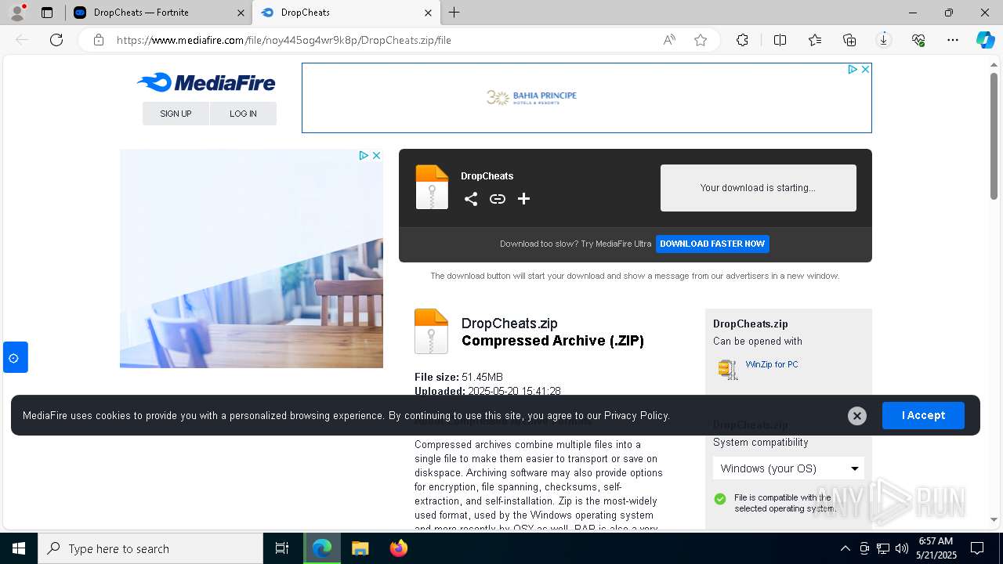
Task: Click the WinZip application icon
Action: coord(728,369)
